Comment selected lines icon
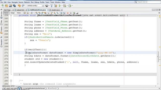Image resolution: width=161 pixels, height=90 pixels. [x=74, y=13]
